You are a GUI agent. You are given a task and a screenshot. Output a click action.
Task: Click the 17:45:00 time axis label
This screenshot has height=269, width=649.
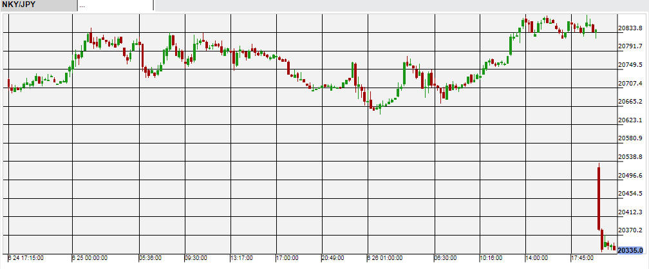click(585, 258)
